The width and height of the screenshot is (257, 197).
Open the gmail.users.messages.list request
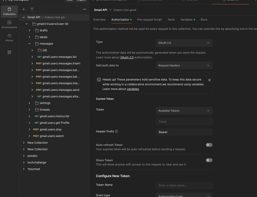(60, 57)
